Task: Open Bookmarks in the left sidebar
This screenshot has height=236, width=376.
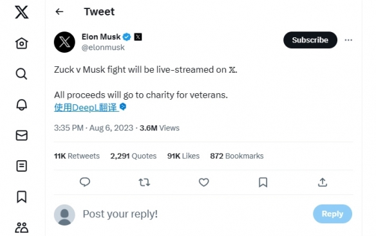Action: coord(22,197)
